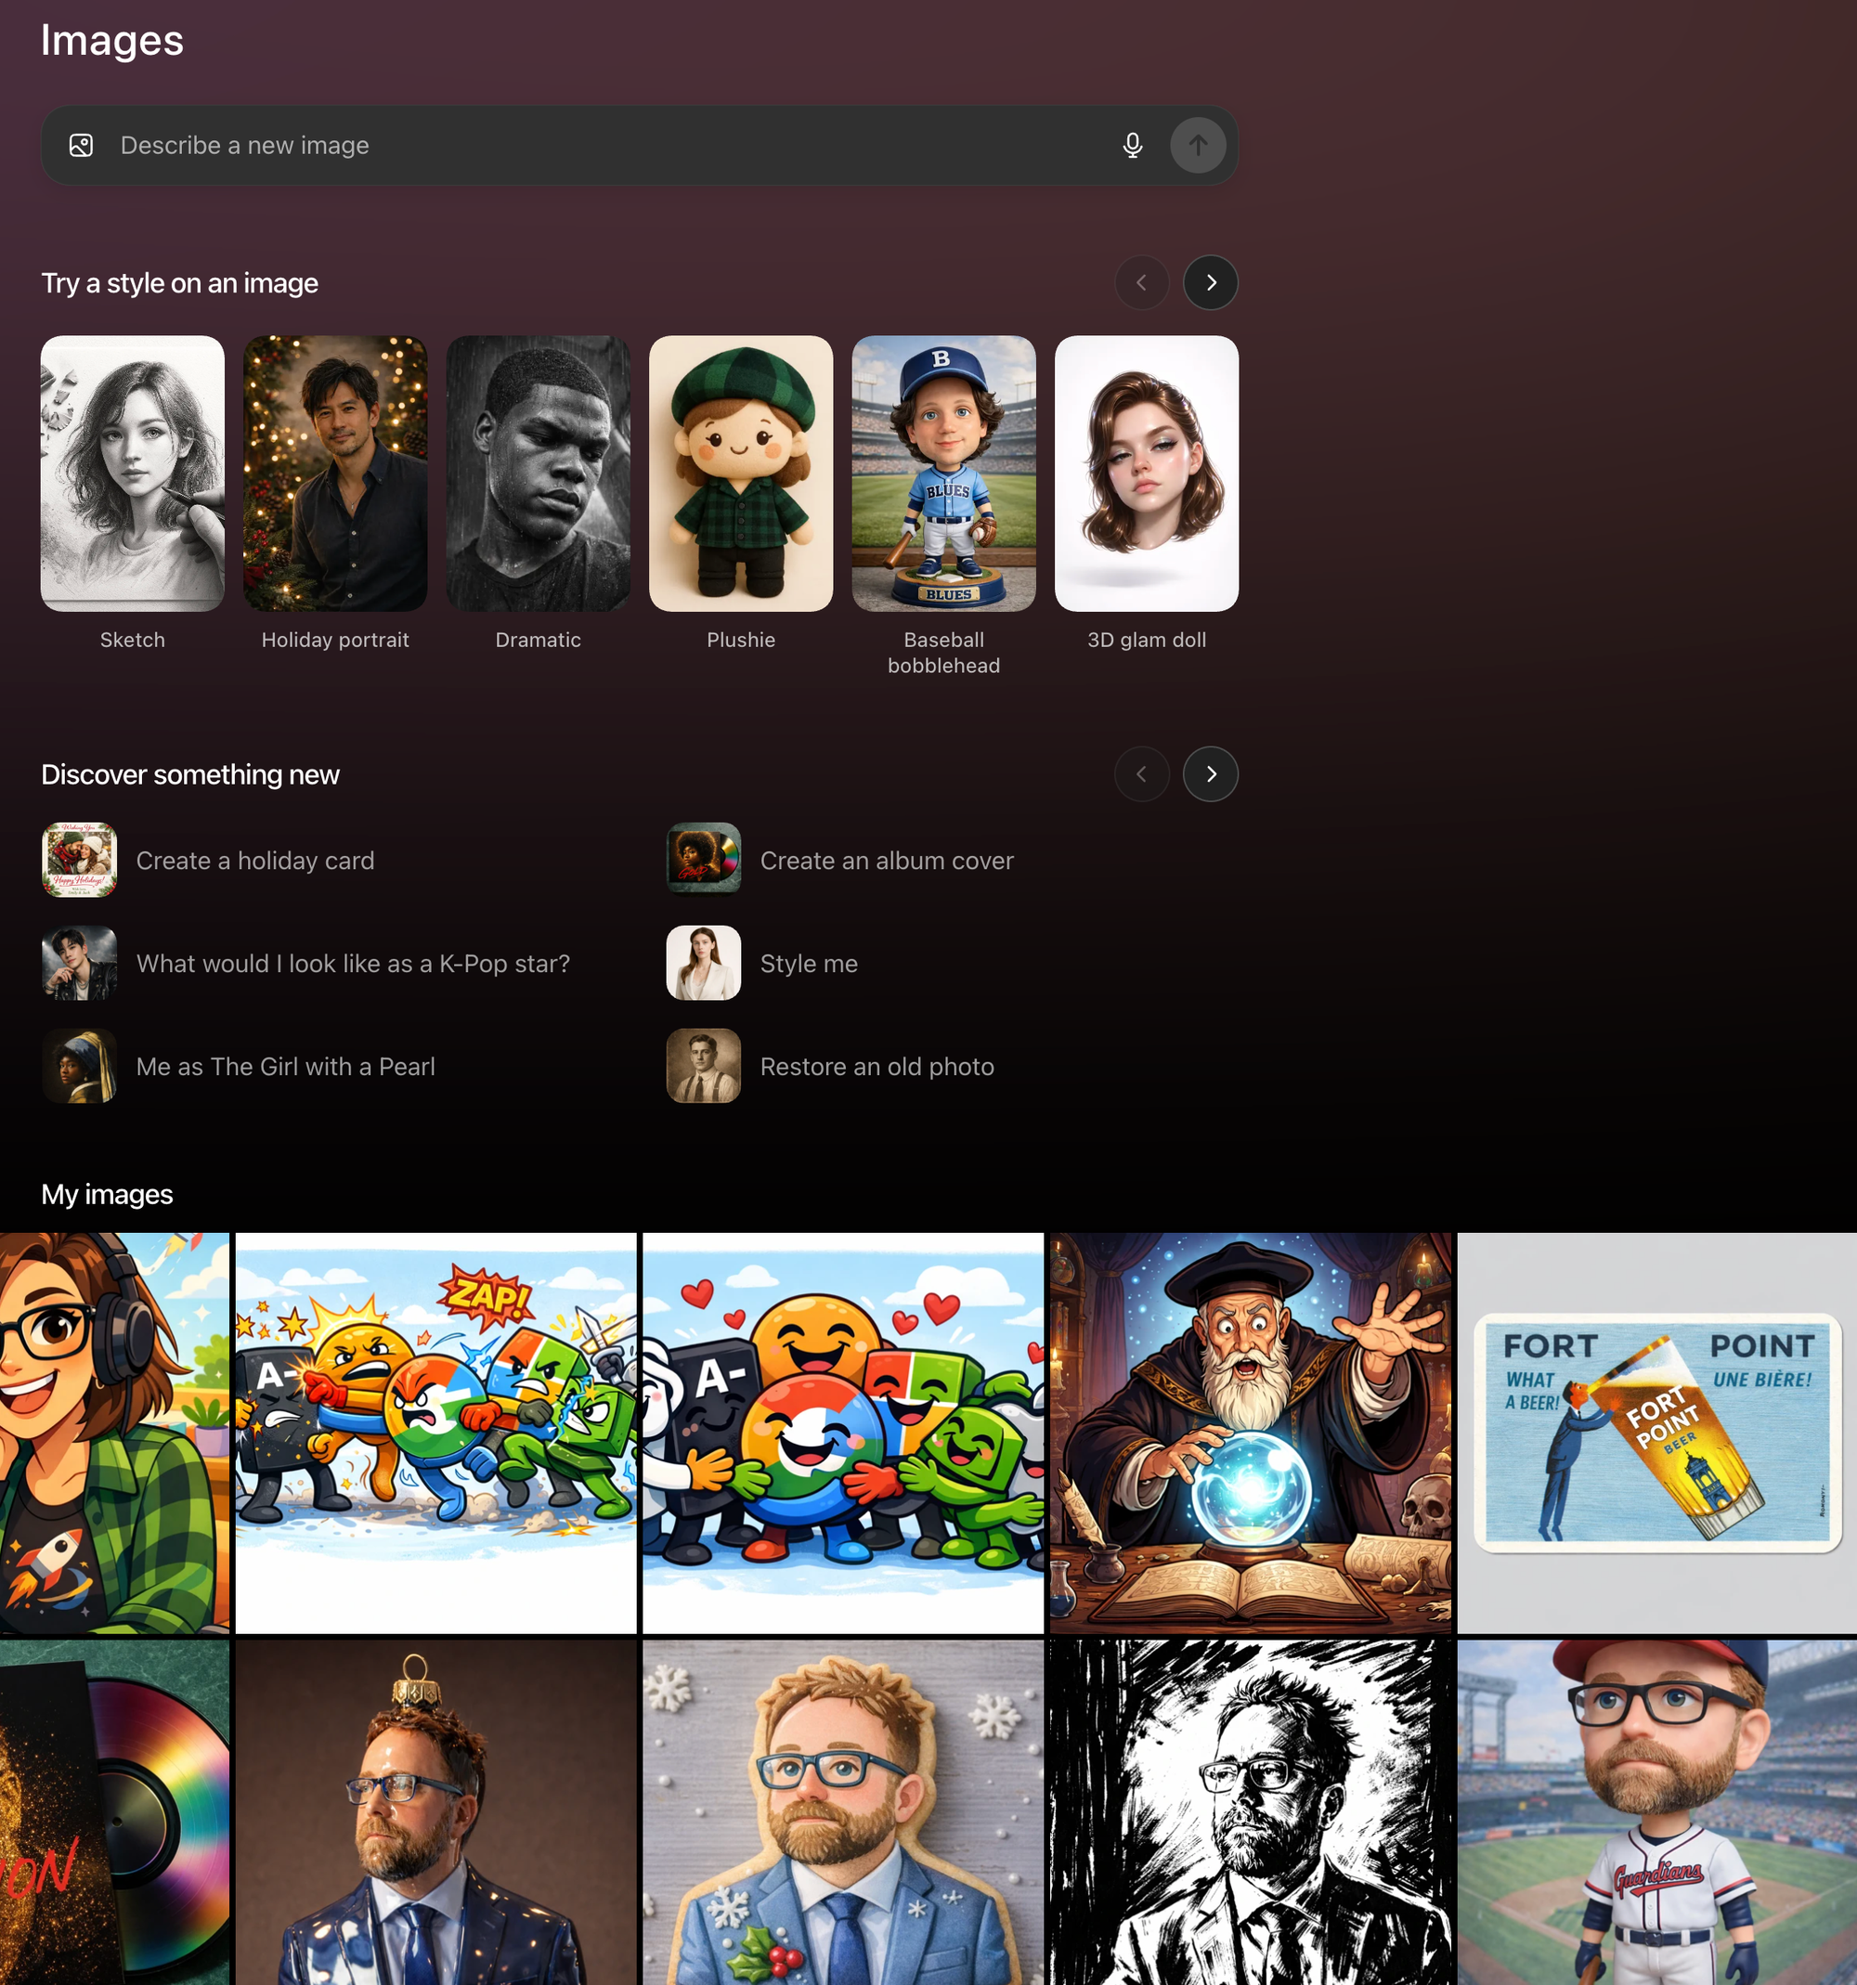Screen dimensions: 1857x1985
Task: Select the Style me suggestion icon
Action: pos(703,964)
